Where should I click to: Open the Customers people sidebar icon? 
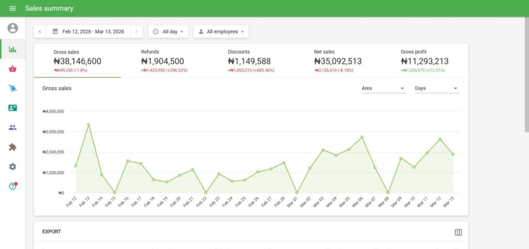[x=12, y=127]
